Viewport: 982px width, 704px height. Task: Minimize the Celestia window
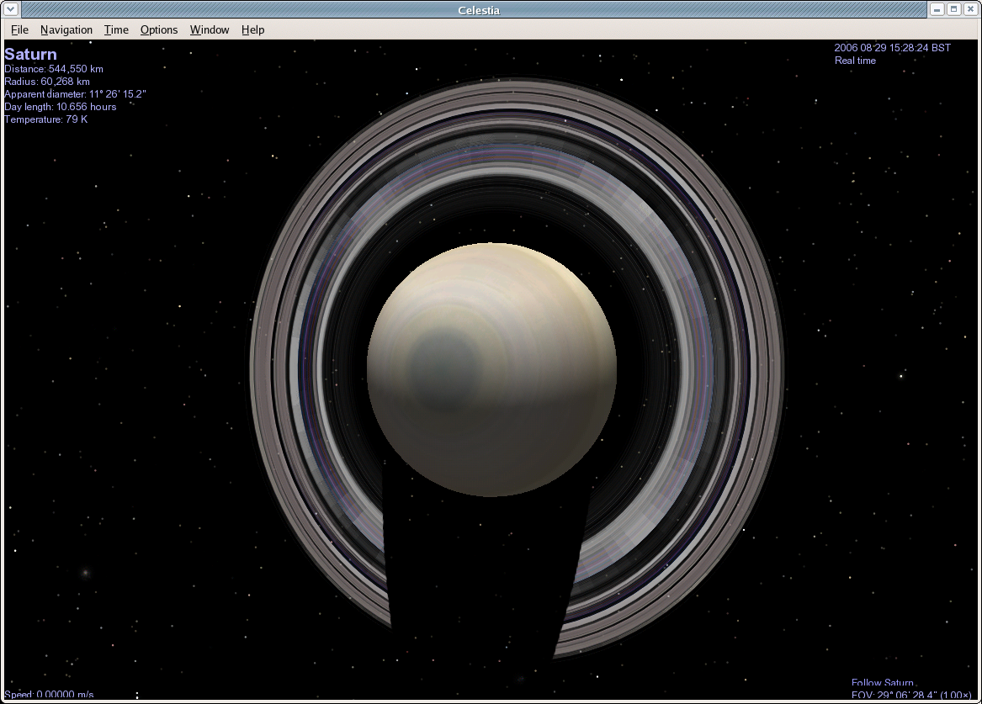(x=938, y=9)
